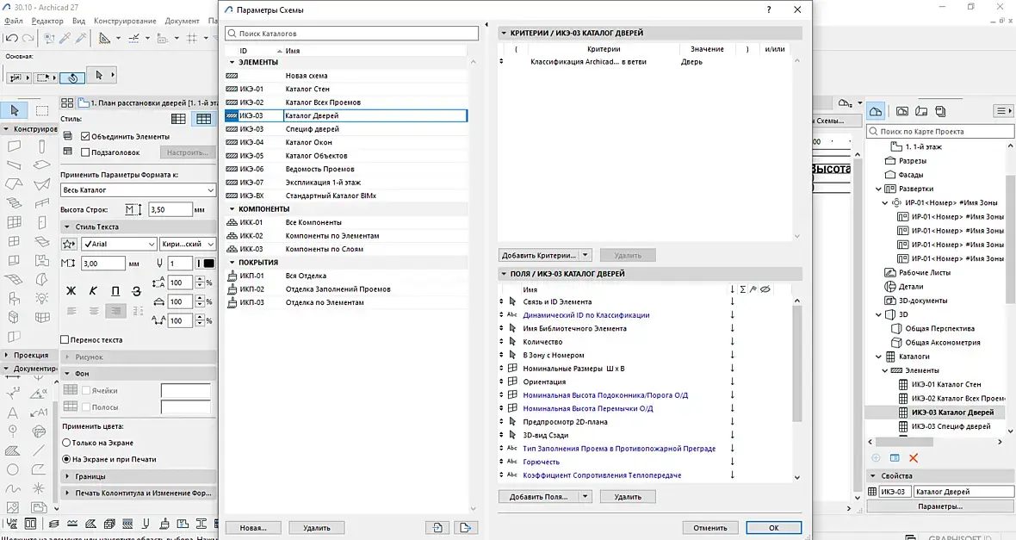Click the Удалить button under schema list
The width and height of the screenshot is (1016, 540).
pyautogui.click(x=316, y=528)
